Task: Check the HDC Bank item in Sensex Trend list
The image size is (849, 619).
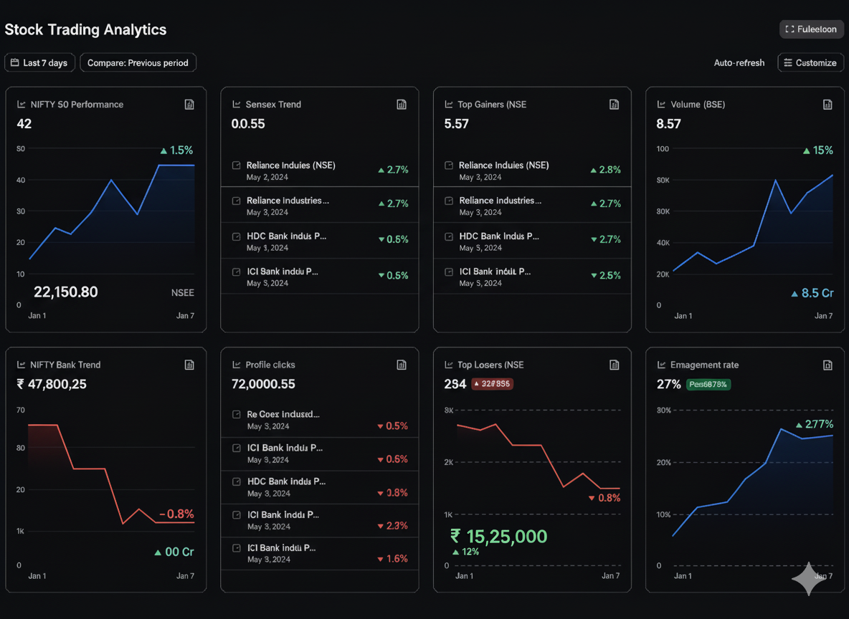Action: point(236,236)
